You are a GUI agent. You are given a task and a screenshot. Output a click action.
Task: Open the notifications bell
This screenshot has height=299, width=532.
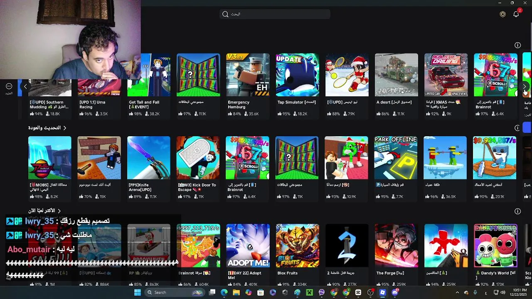tap(516, 14)
